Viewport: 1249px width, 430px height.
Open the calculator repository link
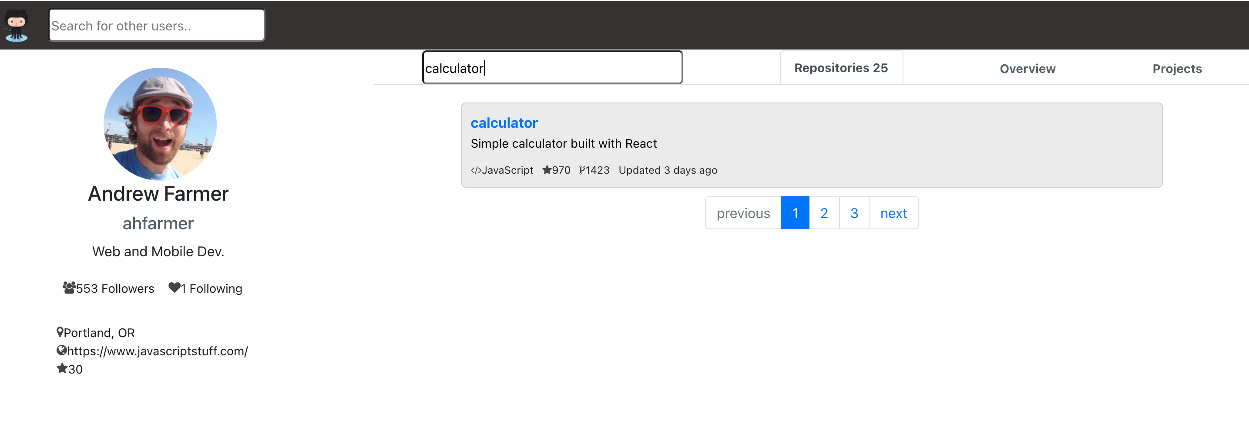504,122
